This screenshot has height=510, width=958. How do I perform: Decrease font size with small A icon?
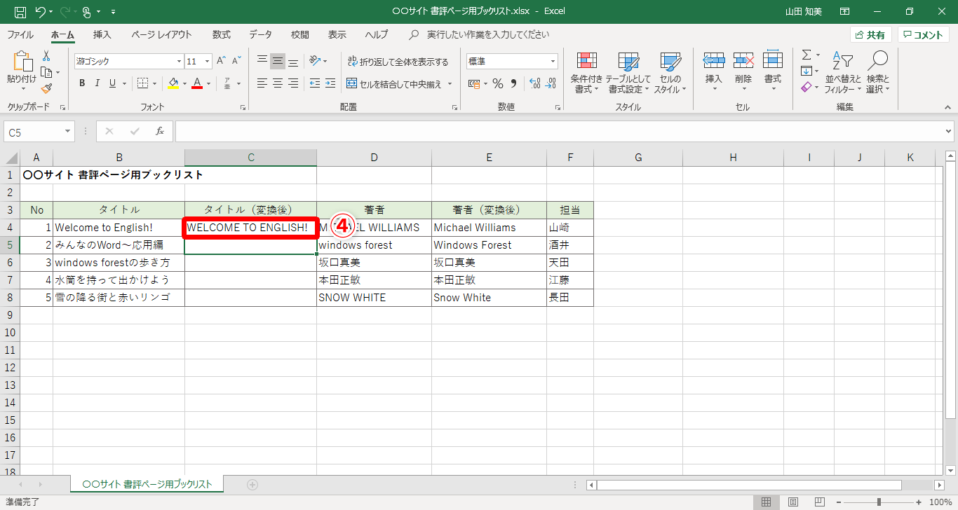pyautogui.click(x=237, y=61)
